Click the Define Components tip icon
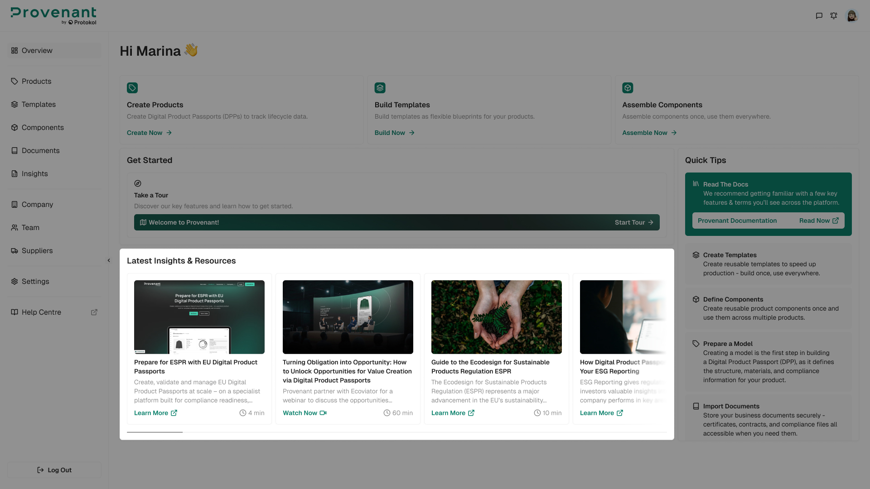Screen dimensions: 870x489 [696, 299]
